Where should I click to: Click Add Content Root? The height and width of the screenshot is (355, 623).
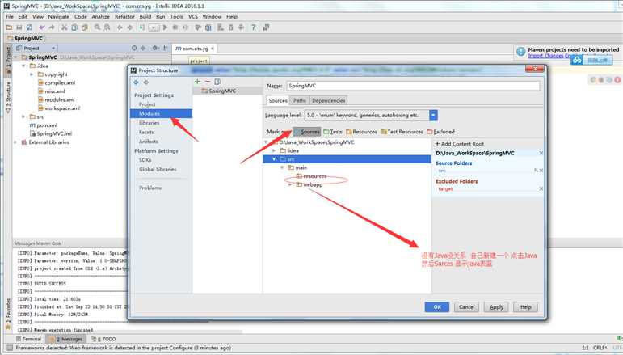[x=460, y=143]
